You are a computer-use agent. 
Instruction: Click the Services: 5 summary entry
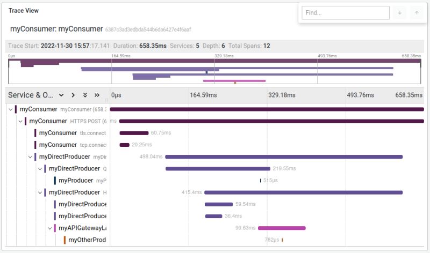click(184, 46)
